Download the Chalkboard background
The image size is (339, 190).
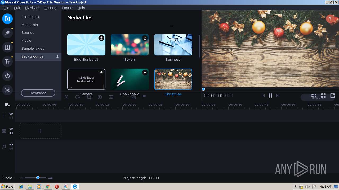click(145, 73)
